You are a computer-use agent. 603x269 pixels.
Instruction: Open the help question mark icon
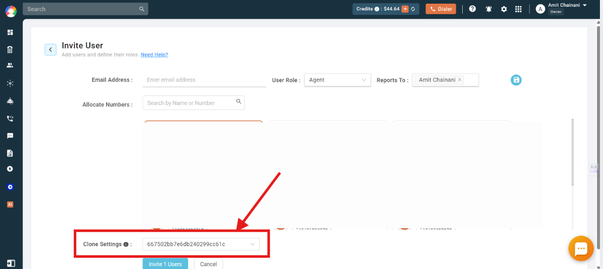(472, 9)
